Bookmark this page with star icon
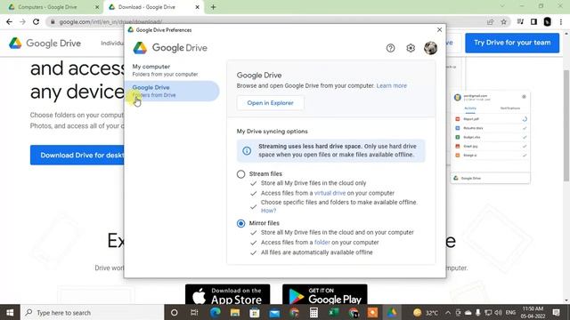 click(x=503, y=21)
